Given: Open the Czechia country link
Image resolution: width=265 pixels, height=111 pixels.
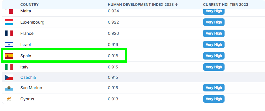Looking at the screenshot, I should [28, 77].
